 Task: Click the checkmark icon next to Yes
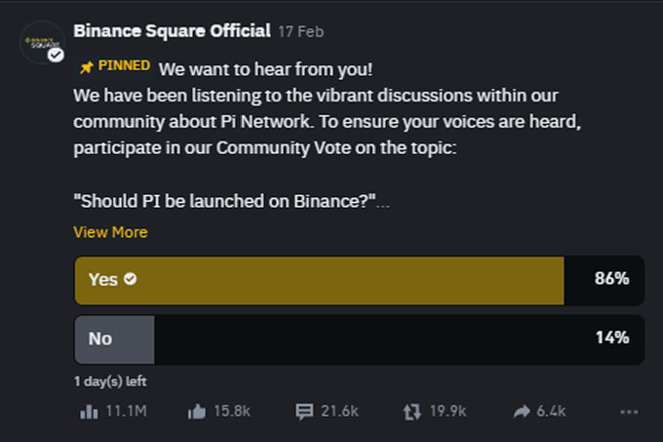click(131, 279)
